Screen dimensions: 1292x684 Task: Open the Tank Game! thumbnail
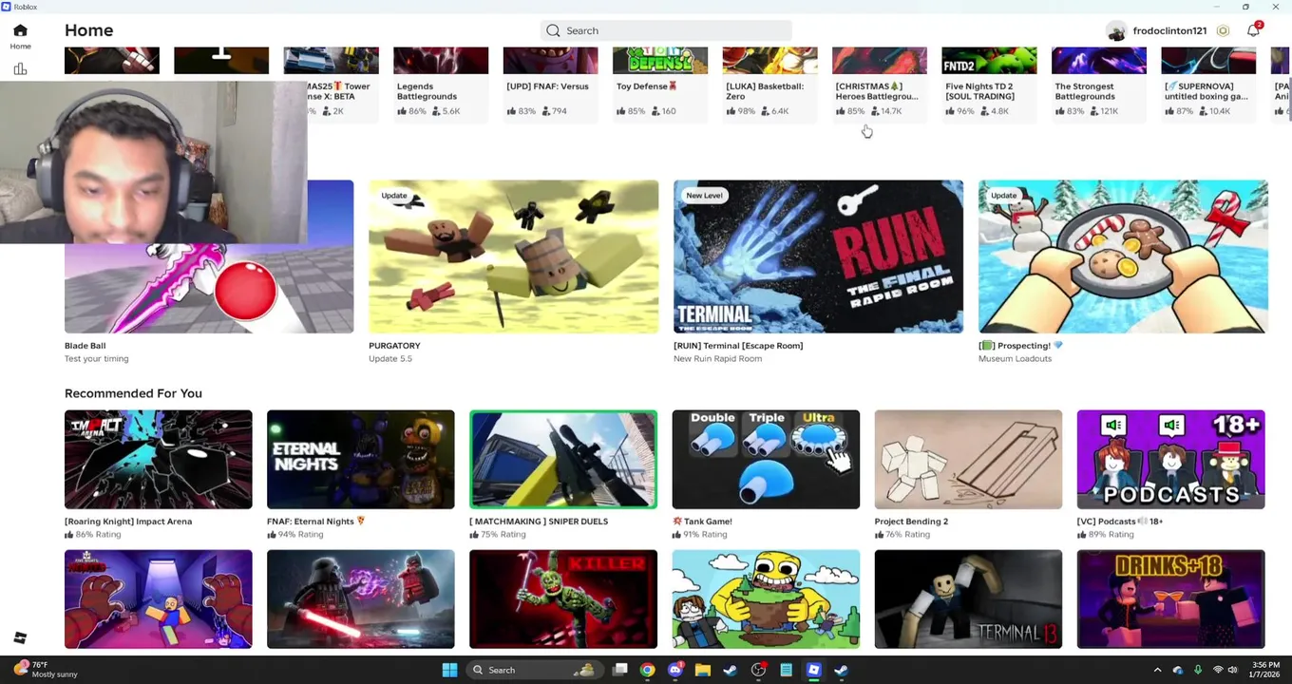pos(766,459)
